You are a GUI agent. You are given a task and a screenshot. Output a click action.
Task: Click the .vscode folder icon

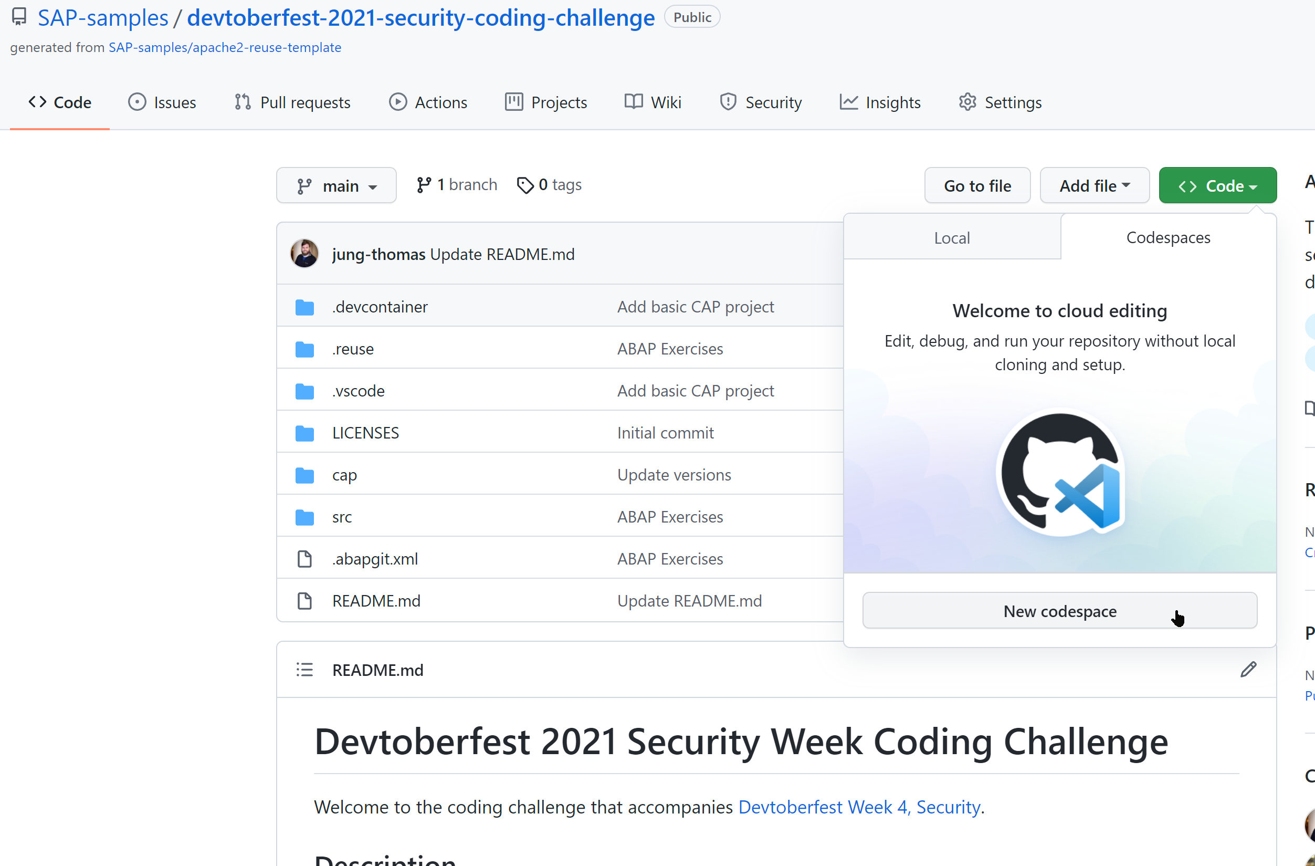click(304, 391)
